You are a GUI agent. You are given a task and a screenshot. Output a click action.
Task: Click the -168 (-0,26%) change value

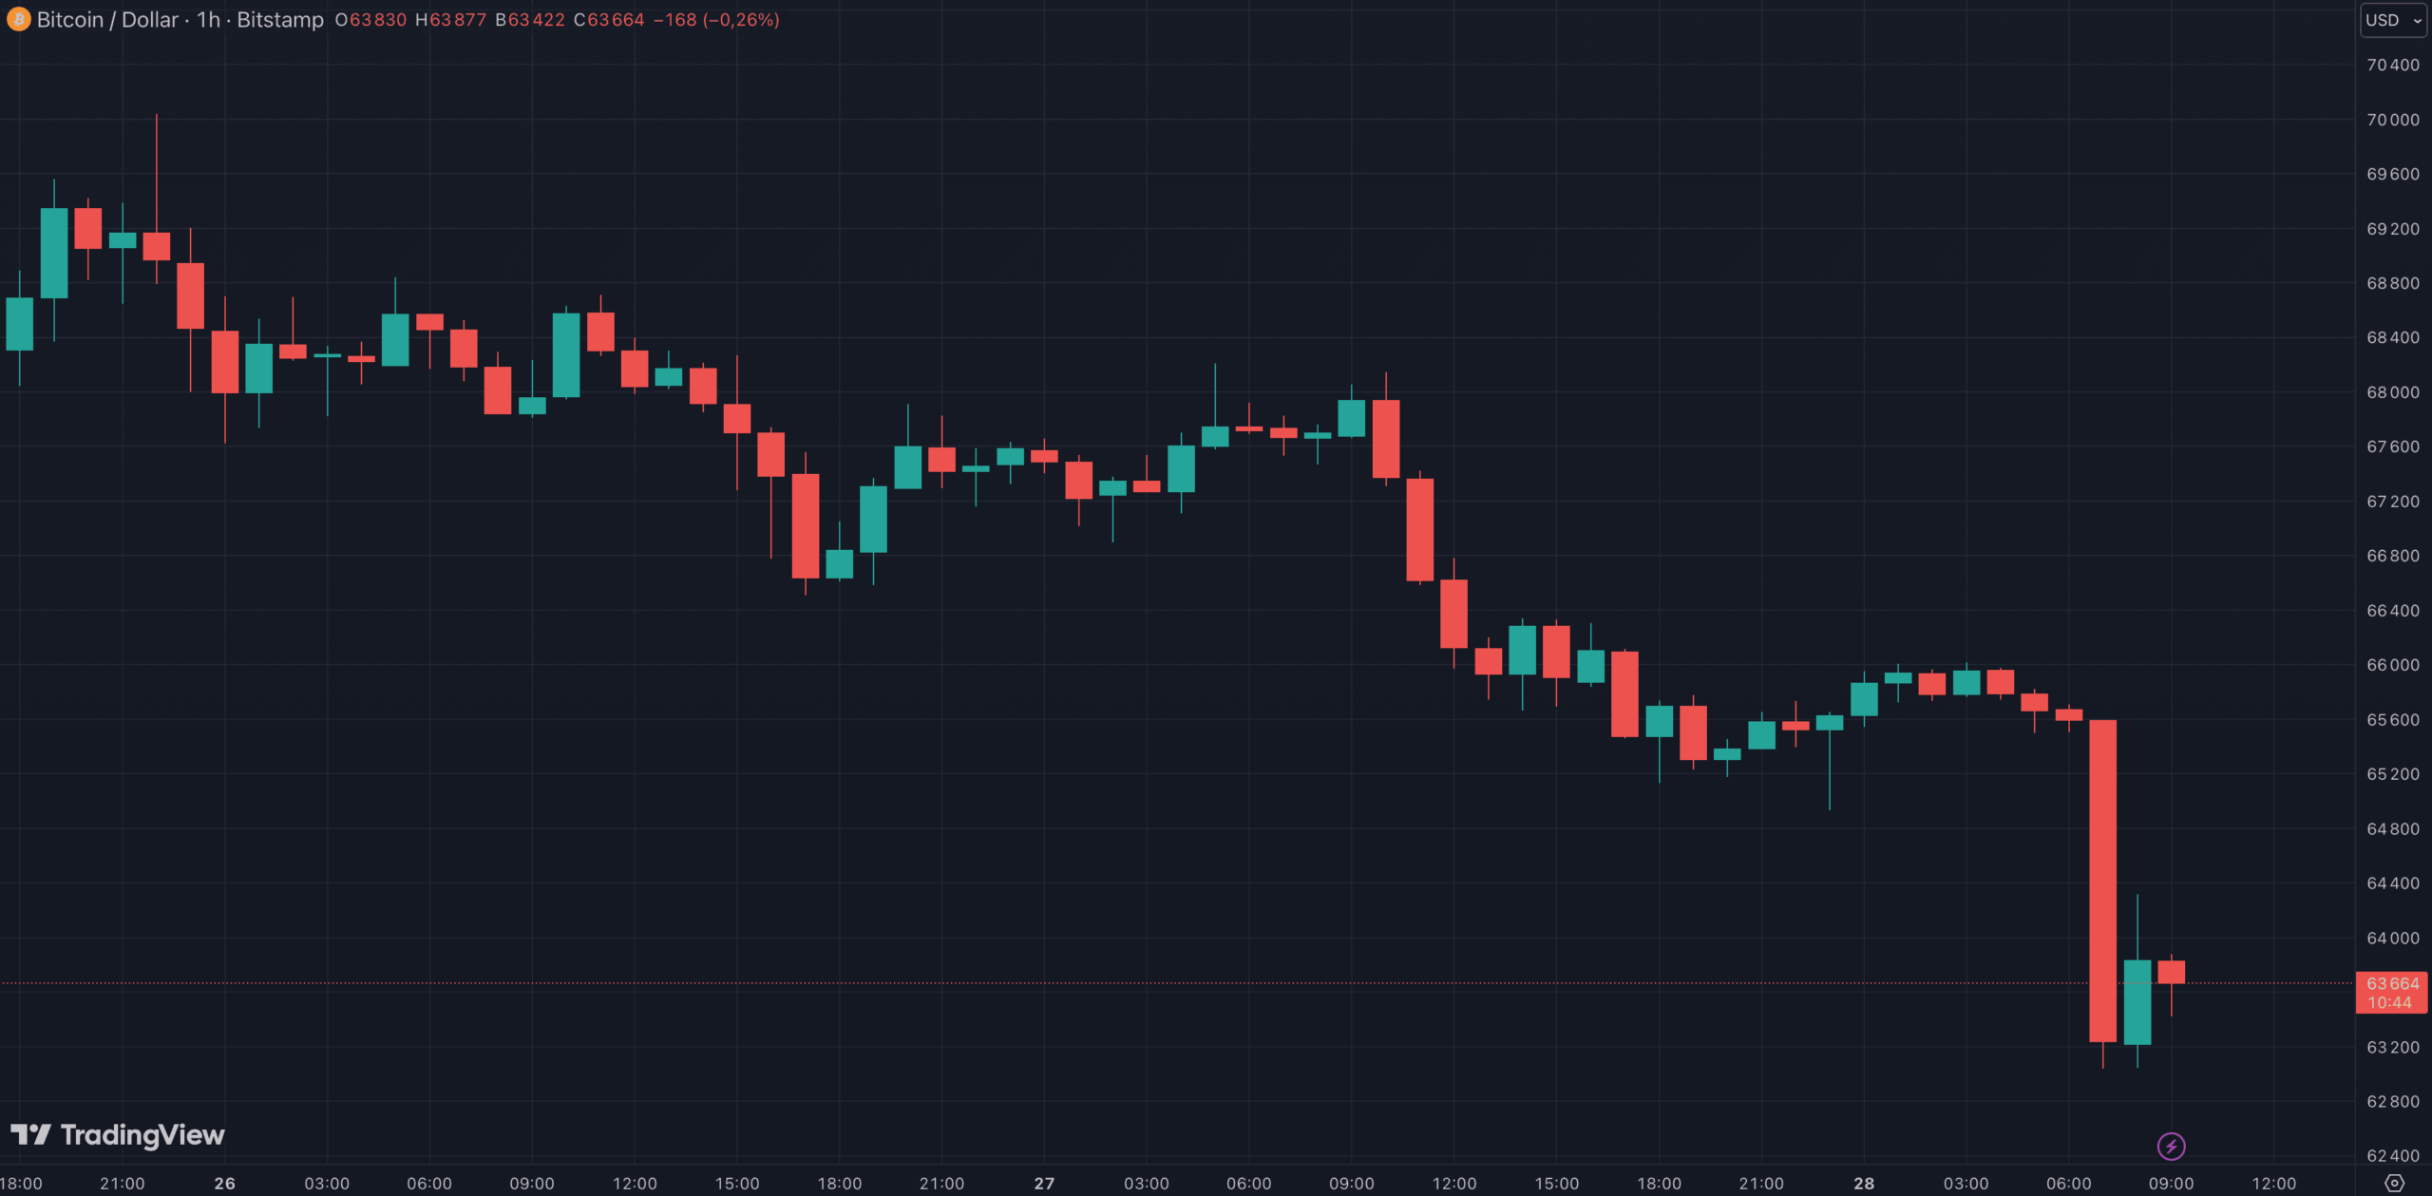(x=716, y=20)
